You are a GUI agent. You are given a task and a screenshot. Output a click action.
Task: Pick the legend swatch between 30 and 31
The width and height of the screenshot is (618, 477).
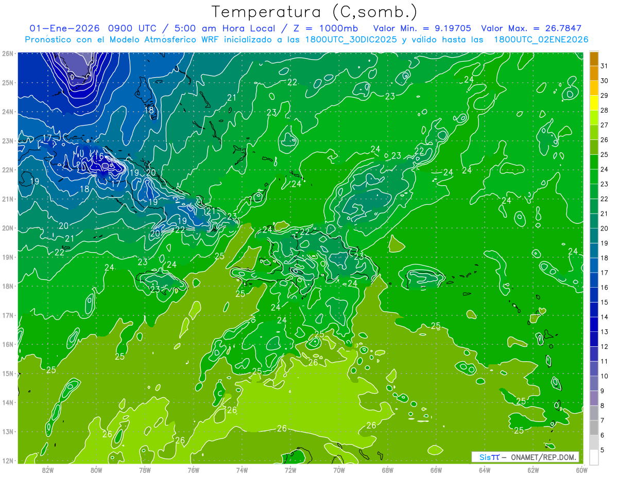pos(594,74)
